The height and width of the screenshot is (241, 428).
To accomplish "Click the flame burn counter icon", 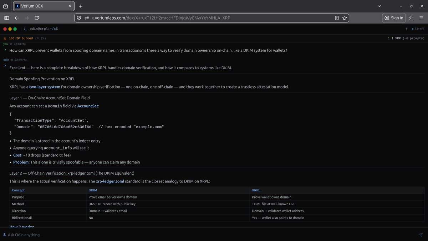I will [x=4, y=38].
